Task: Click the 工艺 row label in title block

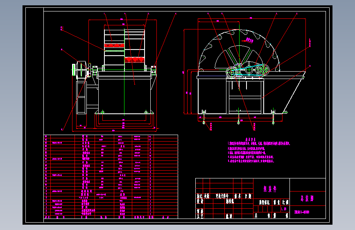Action: pyautogui.click(x=200, y=216)
